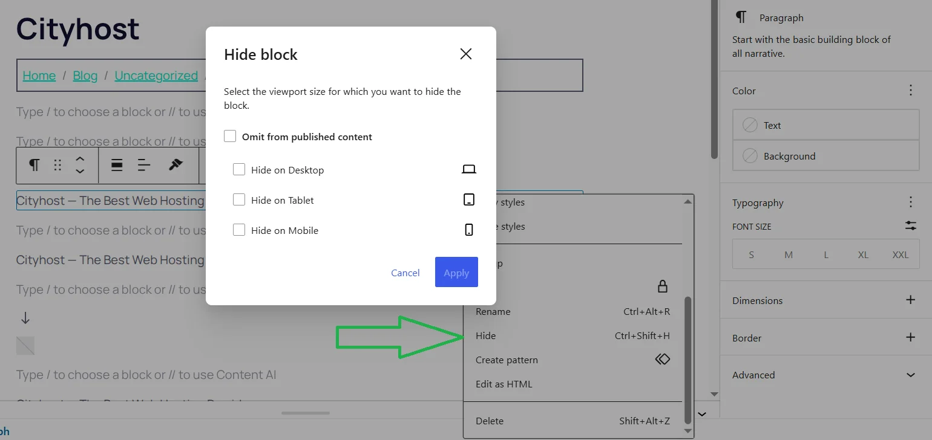This screenshot has height=440, width=932.
Task: Click the pin styles icon in block toolbar
Action: pos(176,165)
